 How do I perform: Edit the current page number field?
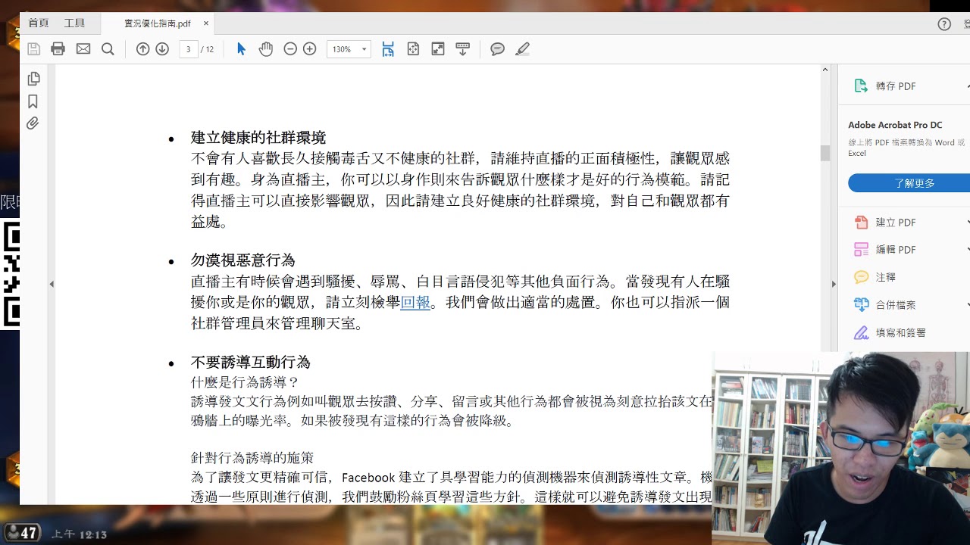coord(188,49)
